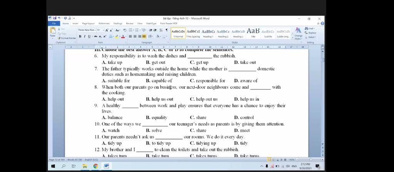Apply superscript formatting
The height and width of the screenshot is (172, 394).
[x=105, y=36]
